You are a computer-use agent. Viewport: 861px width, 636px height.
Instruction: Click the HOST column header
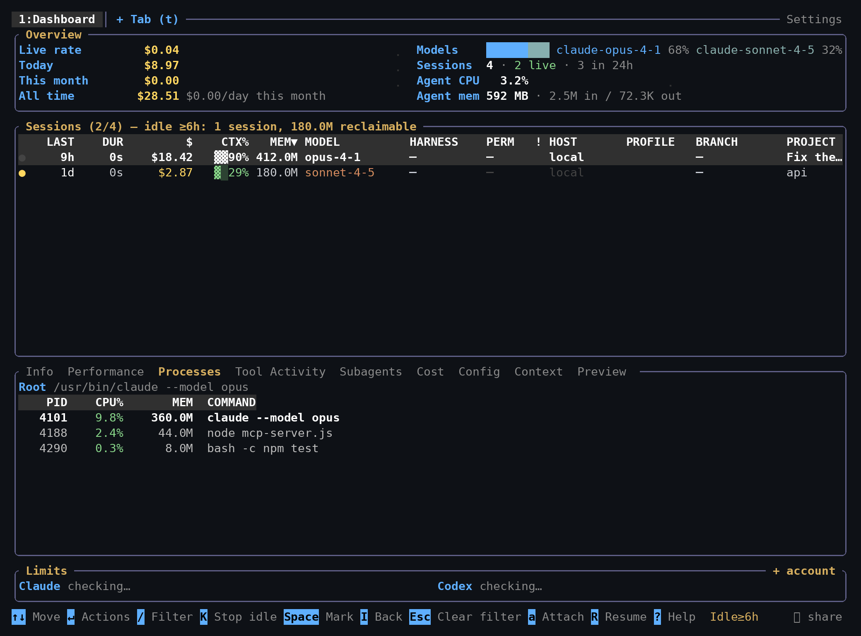(x=563, y=142)
